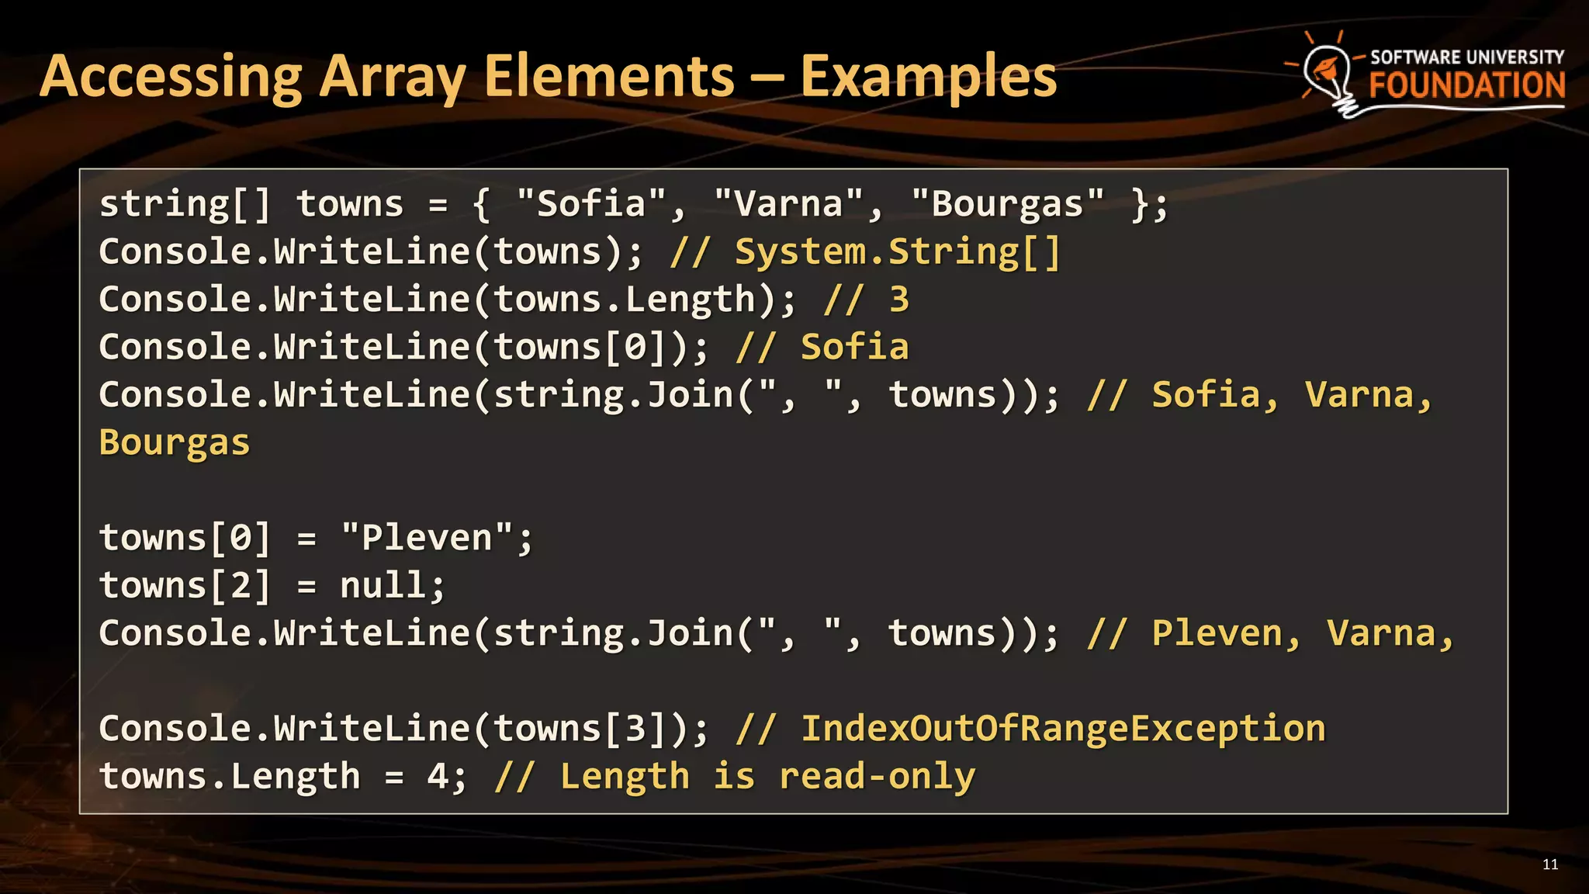Click the towns[0] WriteLine statement
The image size is (1589, 894).
[403, 347]
